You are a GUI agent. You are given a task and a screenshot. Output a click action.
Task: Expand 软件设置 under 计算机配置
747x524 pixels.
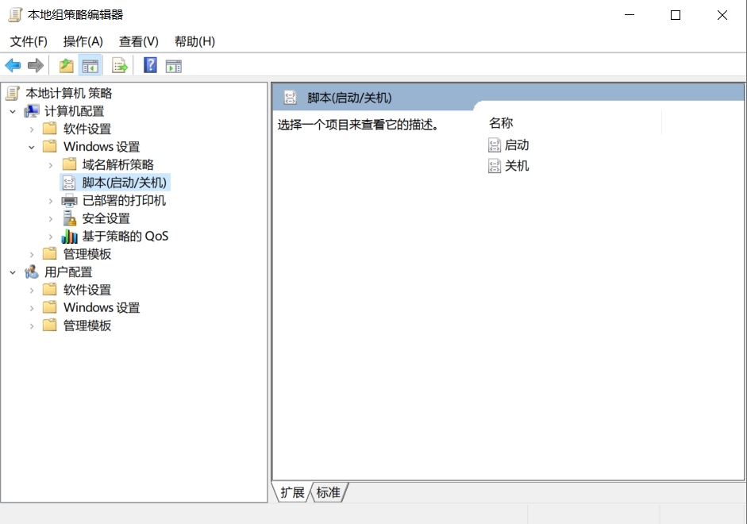32,129
